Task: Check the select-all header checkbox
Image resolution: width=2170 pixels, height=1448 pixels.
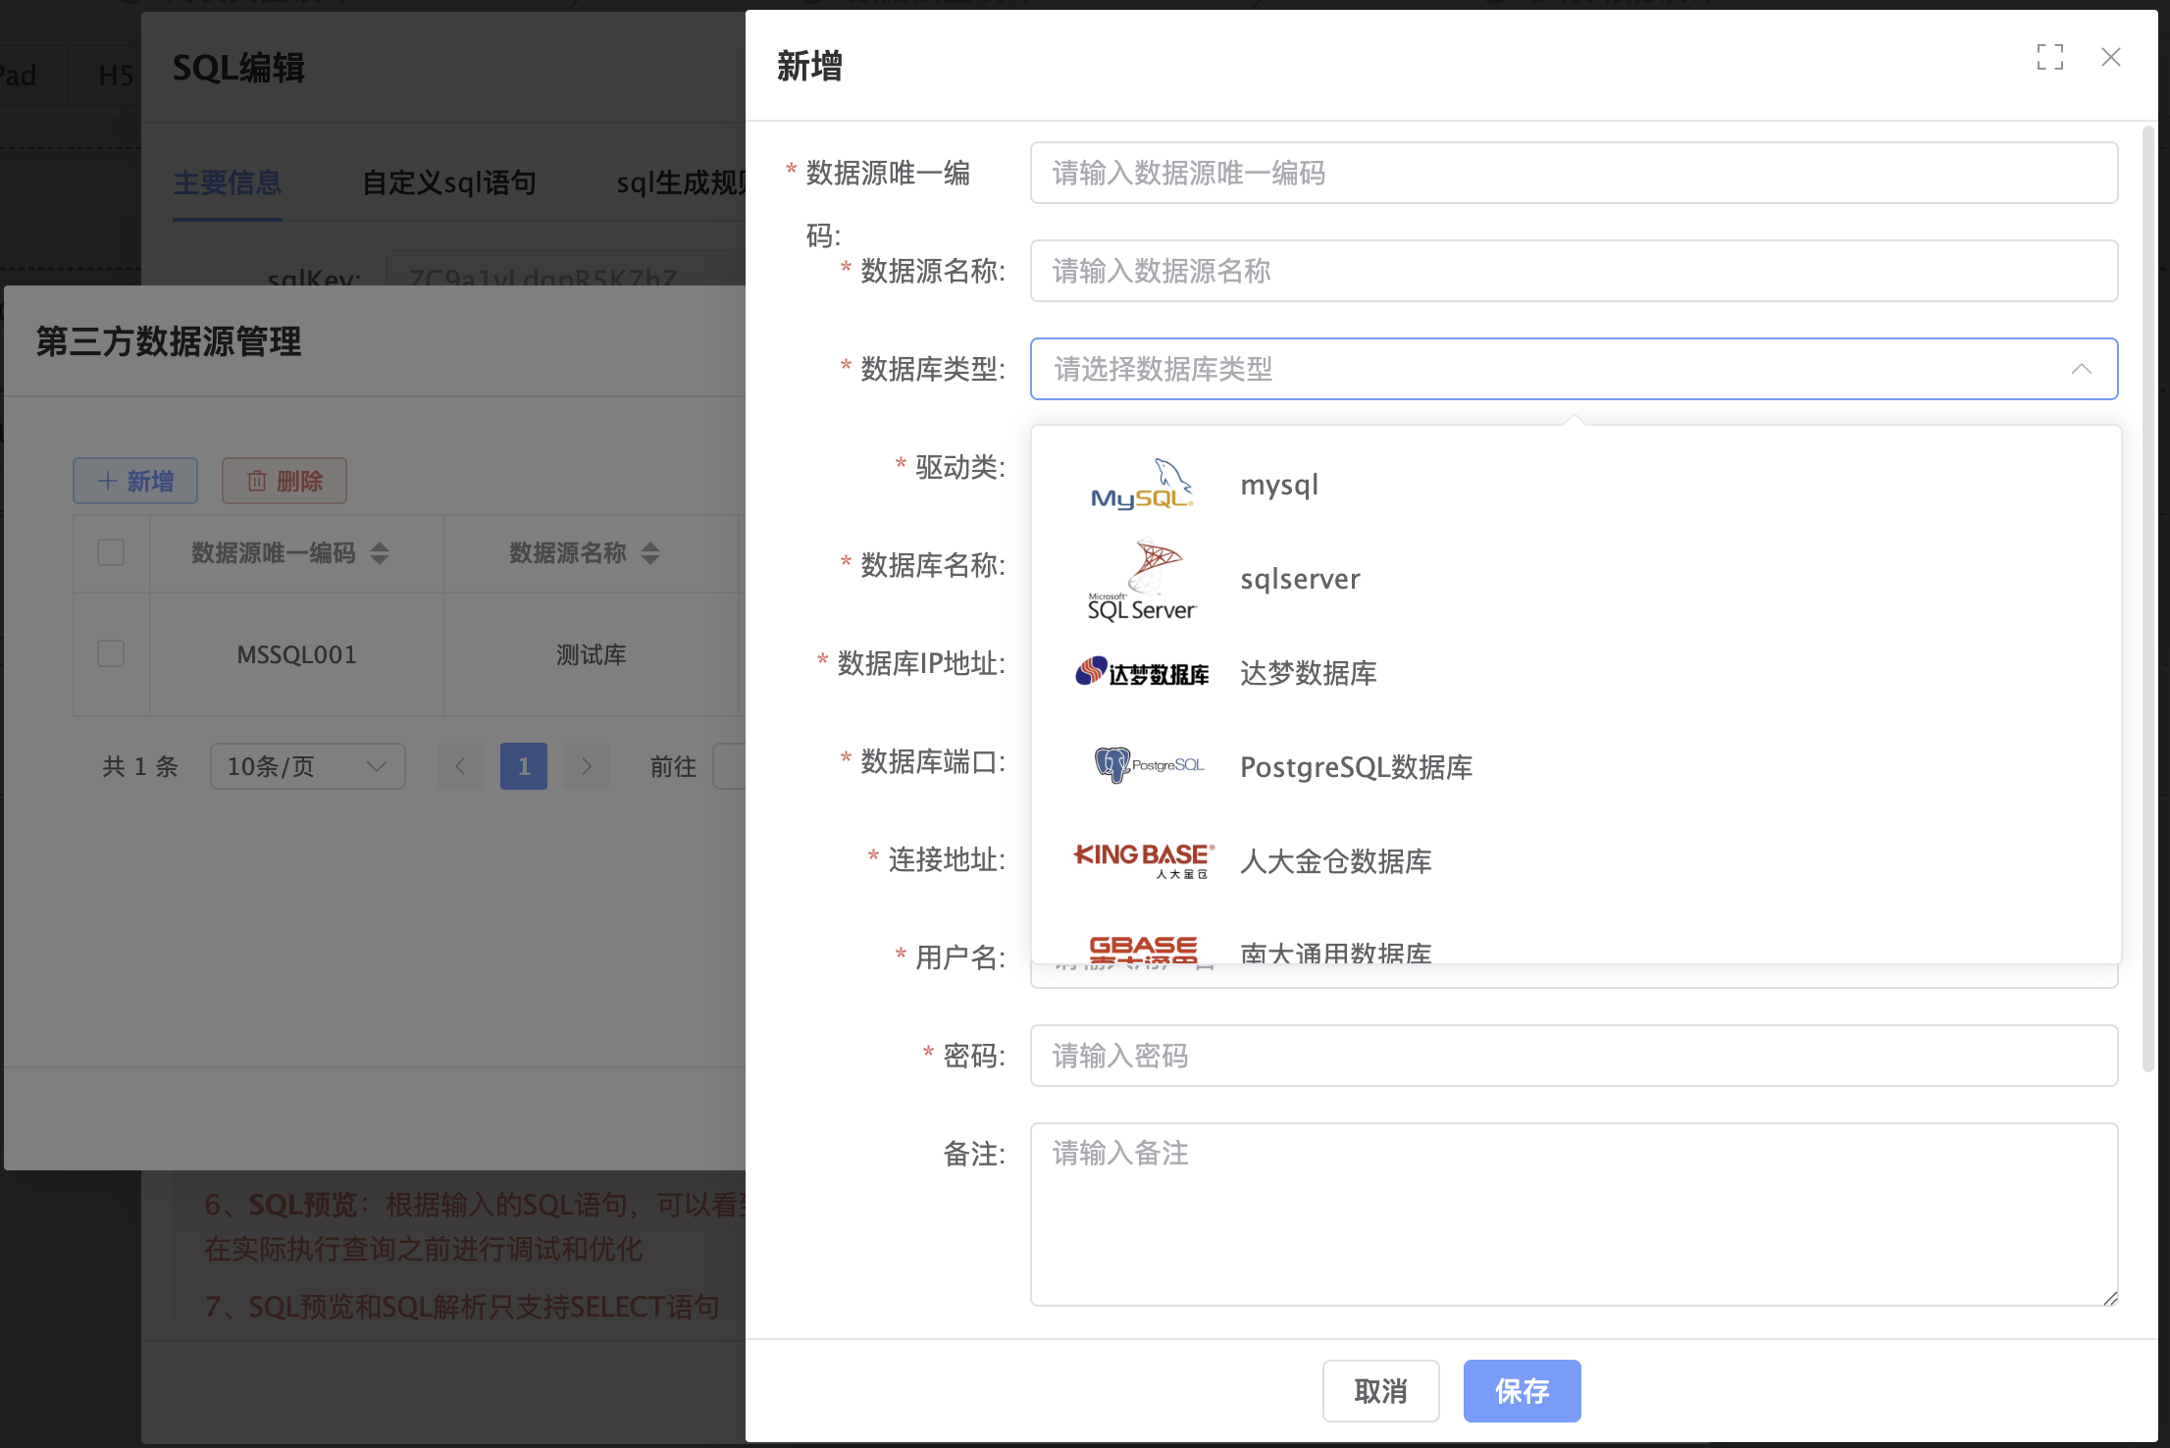Action: coord(111,552)
